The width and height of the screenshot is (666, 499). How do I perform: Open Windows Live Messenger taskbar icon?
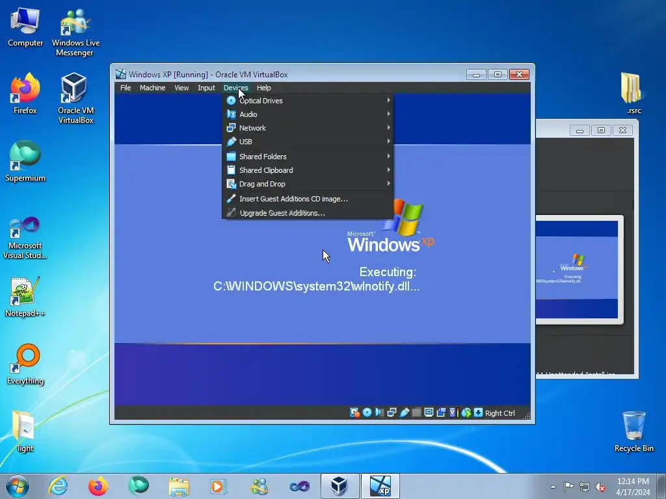pyautogui.click(x=259, y=486)
